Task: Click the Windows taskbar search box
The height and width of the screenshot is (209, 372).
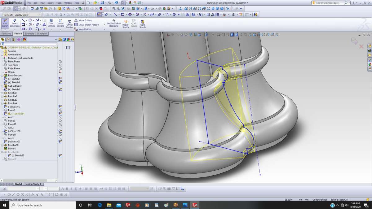Action: click(43, 205)
